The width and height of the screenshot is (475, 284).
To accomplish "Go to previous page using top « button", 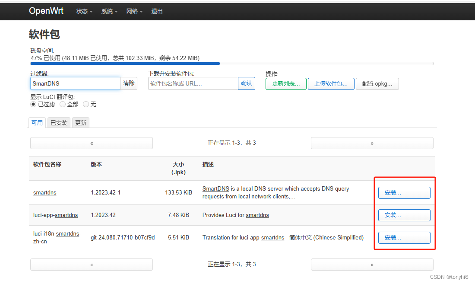I will coord(92,143).
